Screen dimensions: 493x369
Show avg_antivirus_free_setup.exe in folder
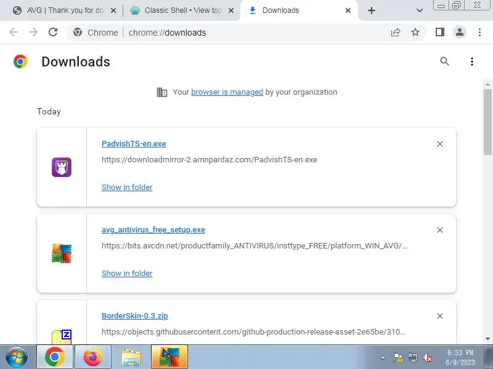pyautogui.click(x=127, y=273)
